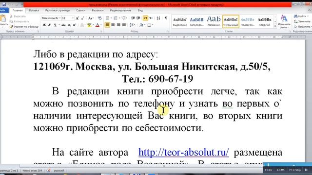The width and height of the screenshot is (312, 175).
Task: Open the Вставка ribbon tab
Action: (34, 10)
